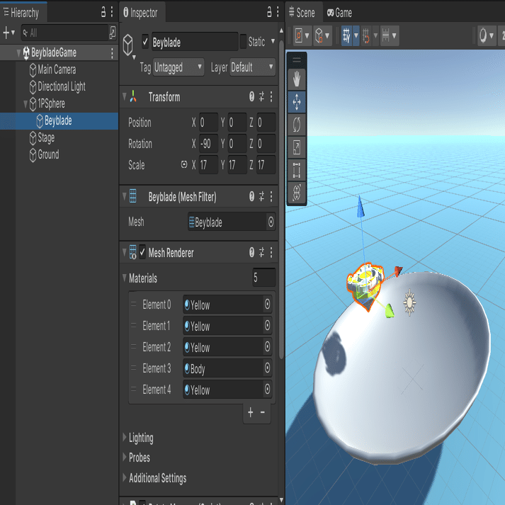The width and height of the screenshot is (505, 505).
Task: Open the Mesh object picker for Beyblade
Action: [271, 222]
